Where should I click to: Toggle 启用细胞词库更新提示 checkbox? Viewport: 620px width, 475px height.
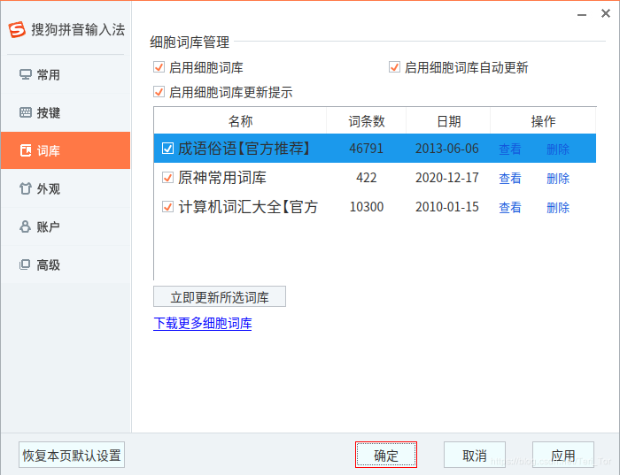click(x=159, y=92)
